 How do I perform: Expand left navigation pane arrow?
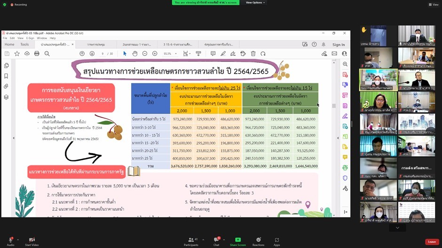click(x=14, y=138)
